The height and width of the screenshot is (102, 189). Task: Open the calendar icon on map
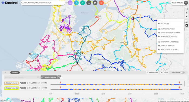click(x=187, y=25)
